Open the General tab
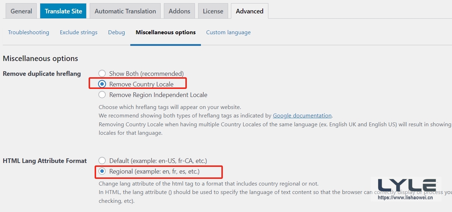Viewport: 452px width, 212px height. point(21,11)
